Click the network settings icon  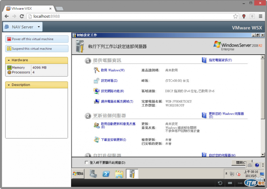[96, 91]
